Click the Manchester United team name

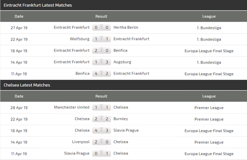tap(71, 107)
